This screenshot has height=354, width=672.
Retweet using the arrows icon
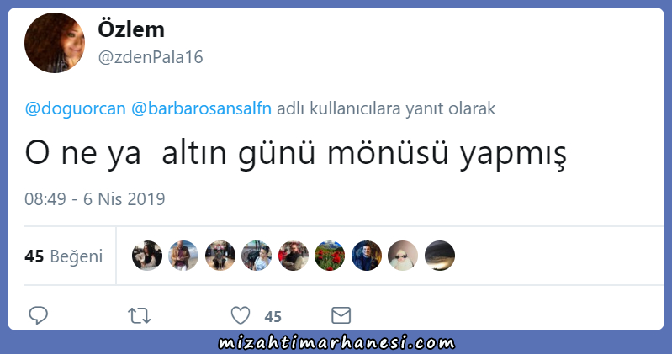pos(140,316)
